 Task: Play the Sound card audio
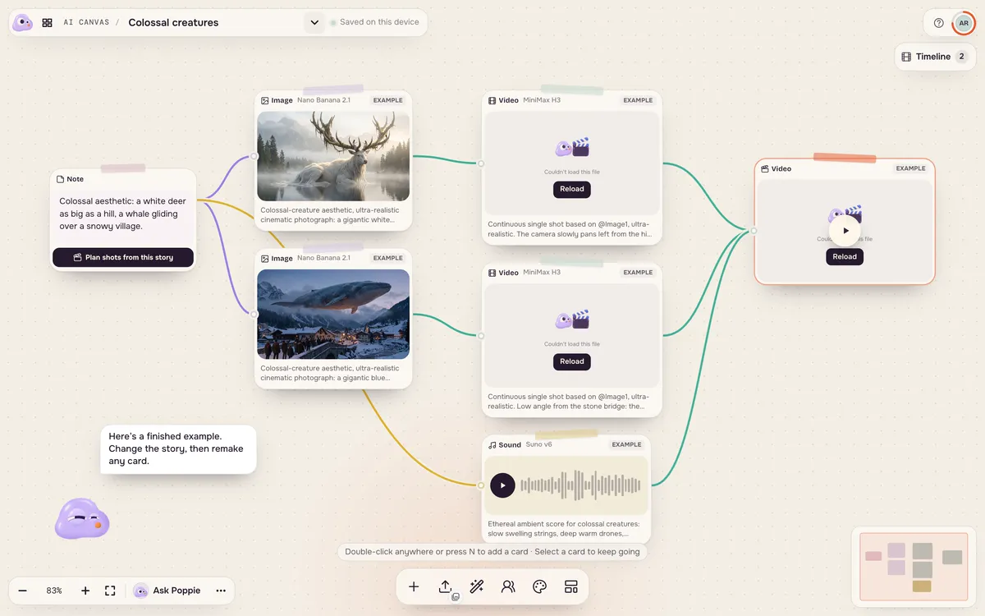click(502, 485)
